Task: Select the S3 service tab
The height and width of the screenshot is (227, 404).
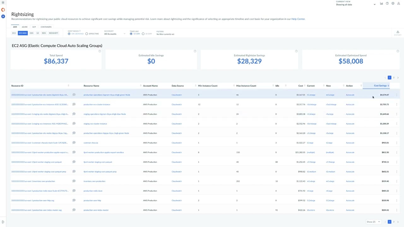Action: (x=38, y=33)
